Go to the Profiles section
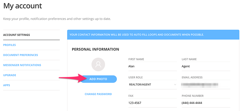 tap(9, 45)
